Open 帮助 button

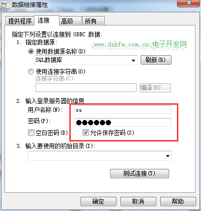click(x=178, y=201)
